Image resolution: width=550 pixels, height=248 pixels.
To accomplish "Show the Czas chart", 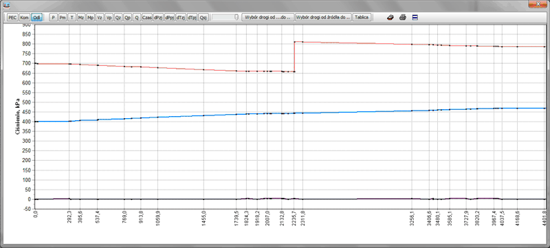I will coord(147,17).
